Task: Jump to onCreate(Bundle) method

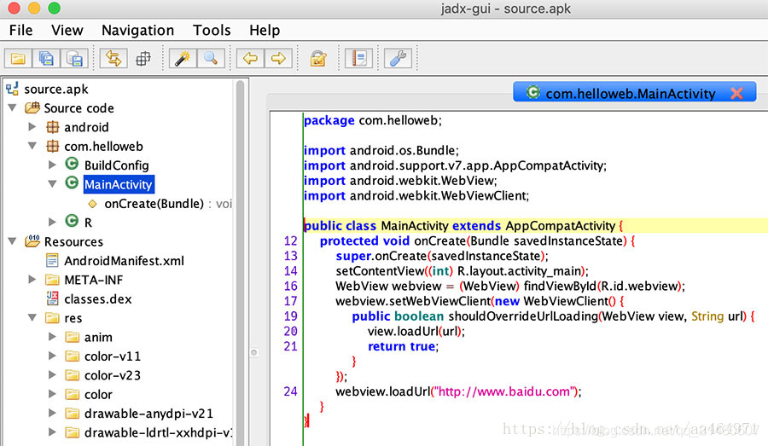Action: point(154,204)
